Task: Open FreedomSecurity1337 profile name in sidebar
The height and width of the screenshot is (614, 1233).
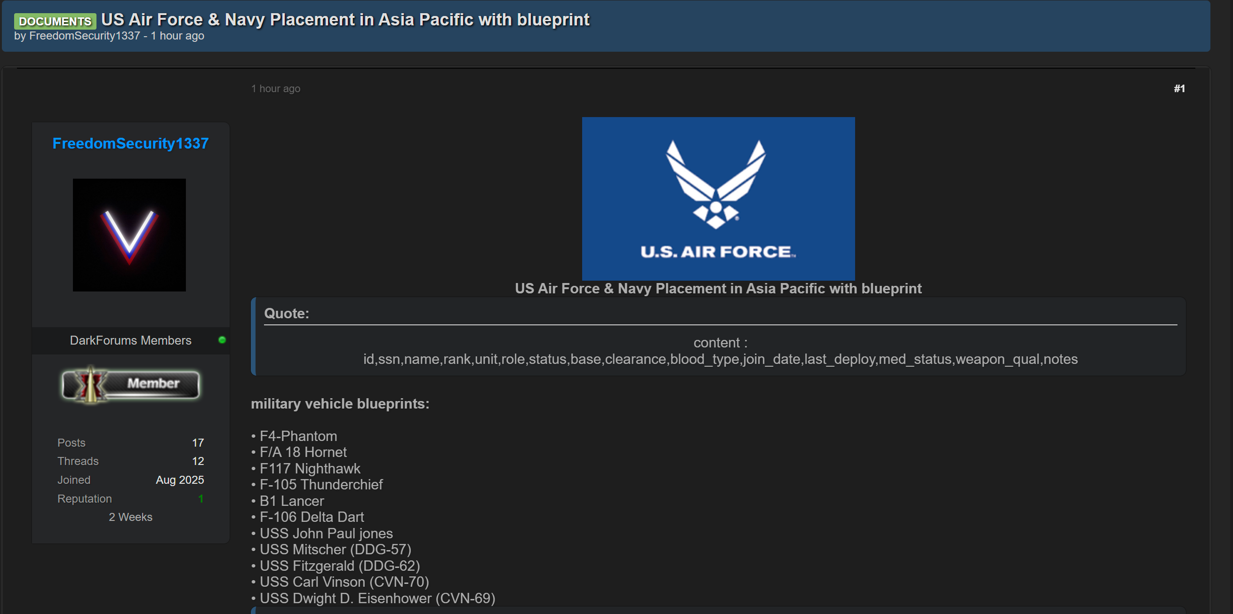Action: click(x=131, y=143)
